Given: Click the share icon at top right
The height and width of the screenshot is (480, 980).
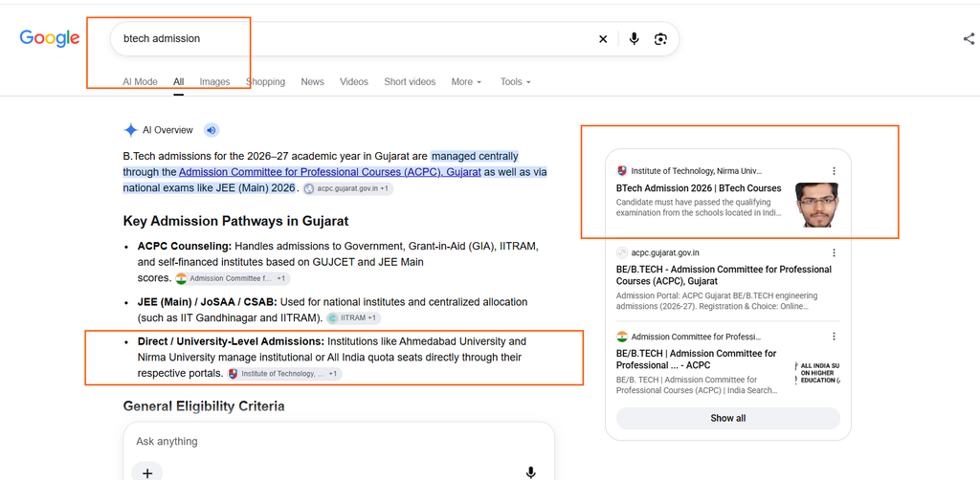Looking at the screenshot, I should point(969,38).
